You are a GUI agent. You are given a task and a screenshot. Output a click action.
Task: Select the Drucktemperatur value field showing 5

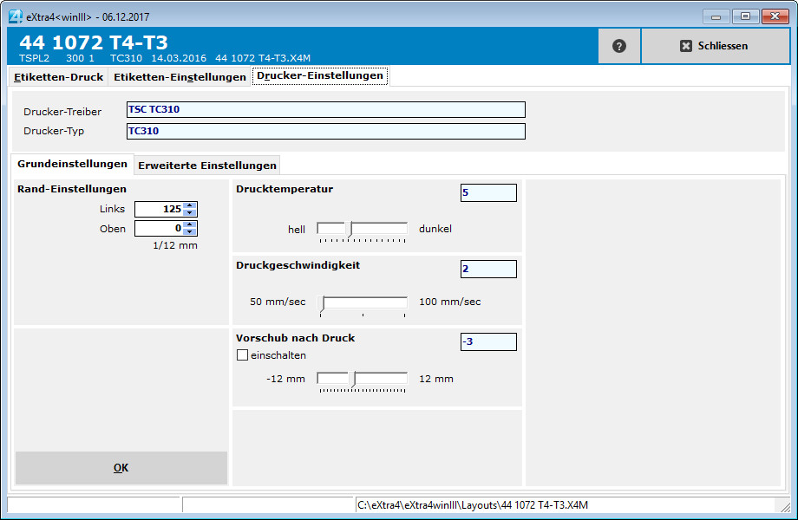click(487, 192)
